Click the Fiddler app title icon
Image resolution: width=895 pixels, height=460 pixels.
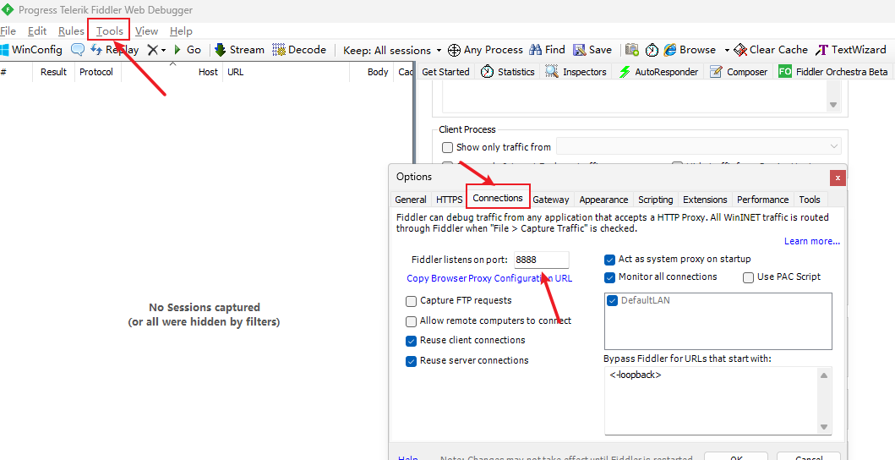click(8, 9)
